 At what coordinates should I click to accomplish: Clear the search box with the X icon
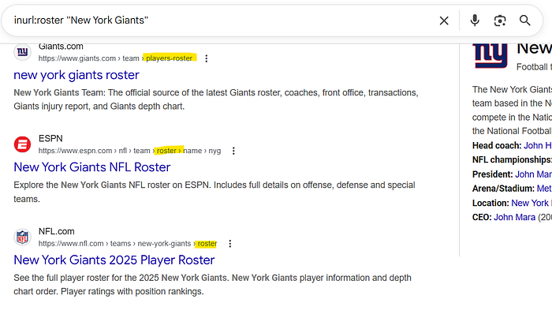(x=444, y=21)
